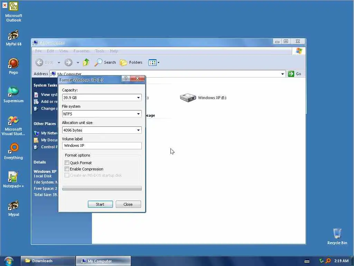Launch MyPal 68 desktop shortcut
Screen dimensions: 354x266
(x=13, y=38)
